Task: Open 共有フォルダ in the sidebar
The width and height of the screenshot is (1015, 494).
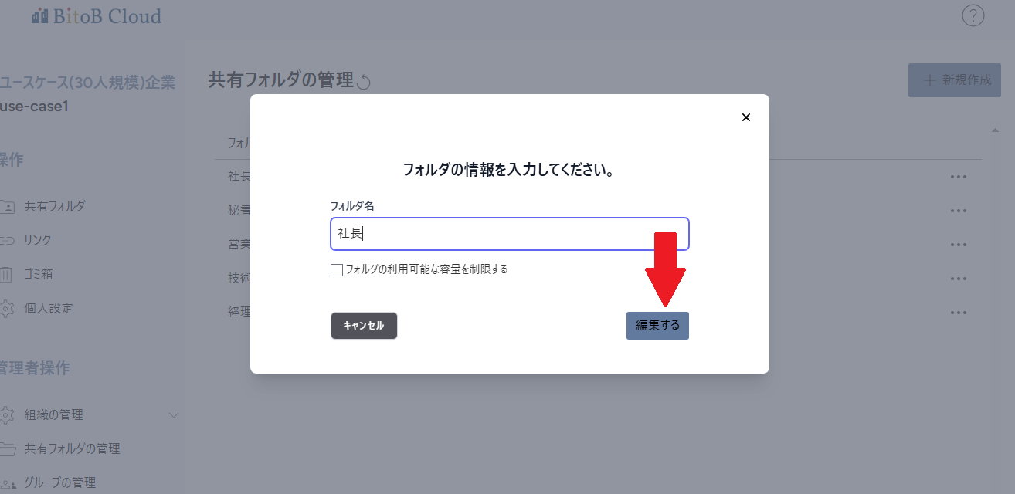Action: [54, 206]
